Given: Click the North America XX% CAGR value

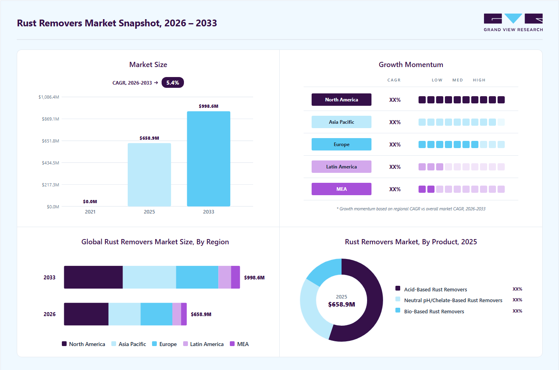Looking at the screenshot, I should click(395, 100).
